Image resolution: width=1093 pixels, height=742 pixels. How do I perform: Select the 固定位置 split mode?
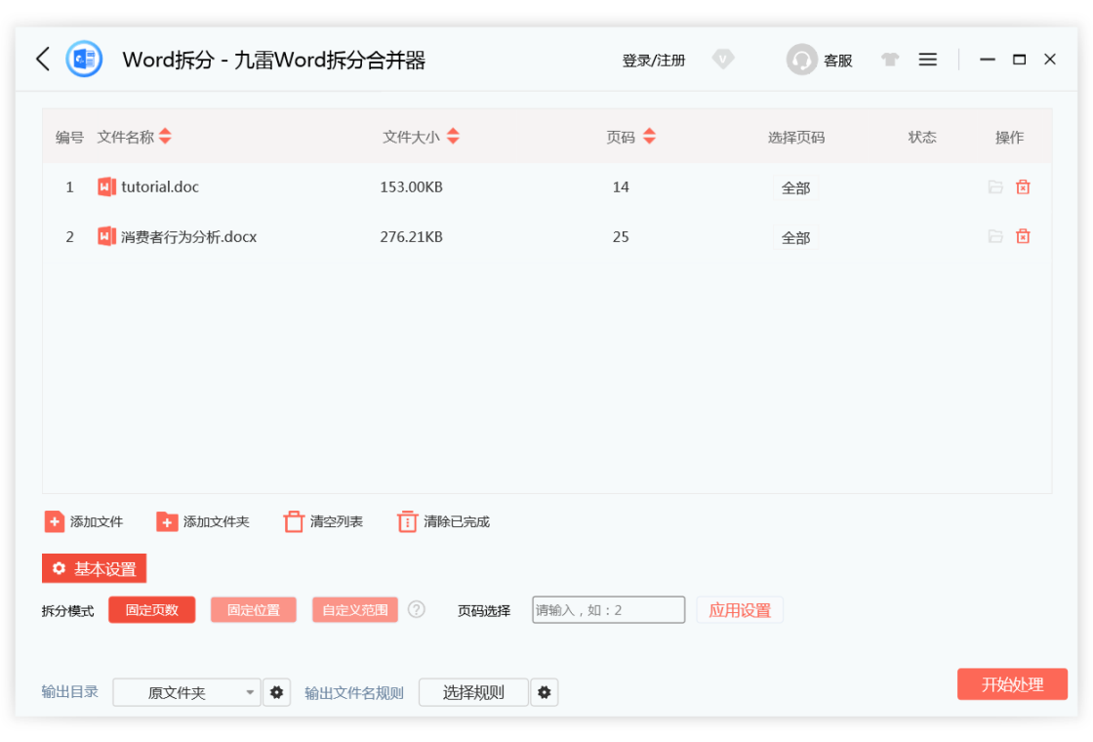point(253,609)
